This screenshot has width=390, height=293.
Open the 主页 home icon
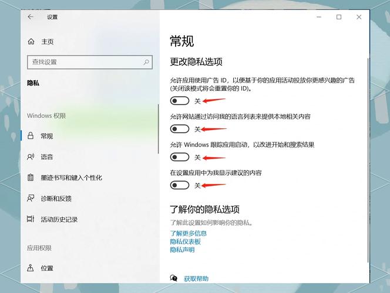point(31,42)
